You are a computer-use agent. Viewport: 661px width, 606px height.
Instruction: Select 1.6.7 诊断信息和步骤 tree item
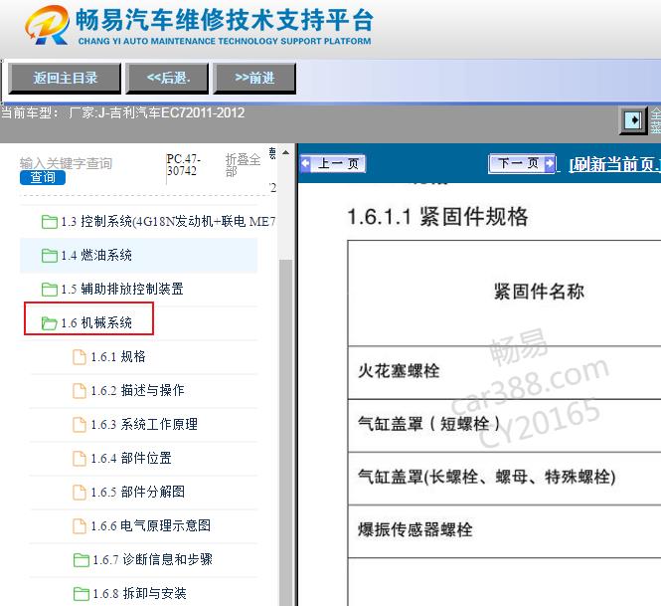tap(152, 559)
